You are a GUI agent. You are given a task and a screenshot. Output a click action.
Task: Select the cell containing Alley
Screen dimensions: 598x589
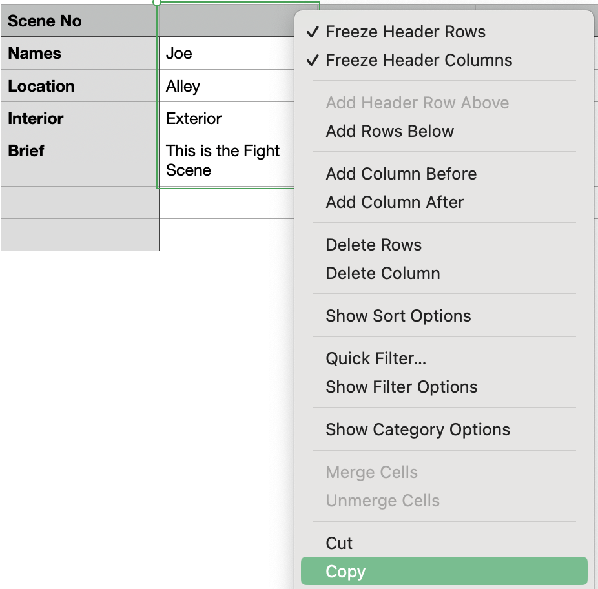[227, 86]
